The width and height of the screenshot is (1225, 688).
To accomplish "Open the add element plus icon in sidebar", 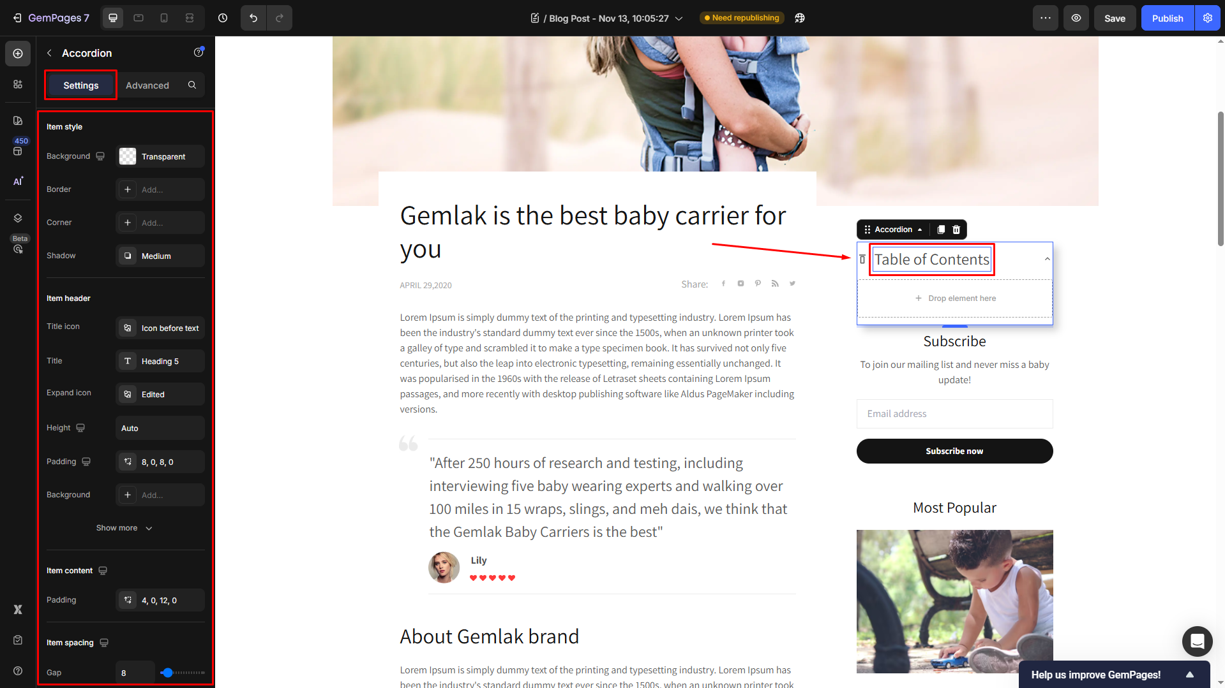I will click(18, 54).
